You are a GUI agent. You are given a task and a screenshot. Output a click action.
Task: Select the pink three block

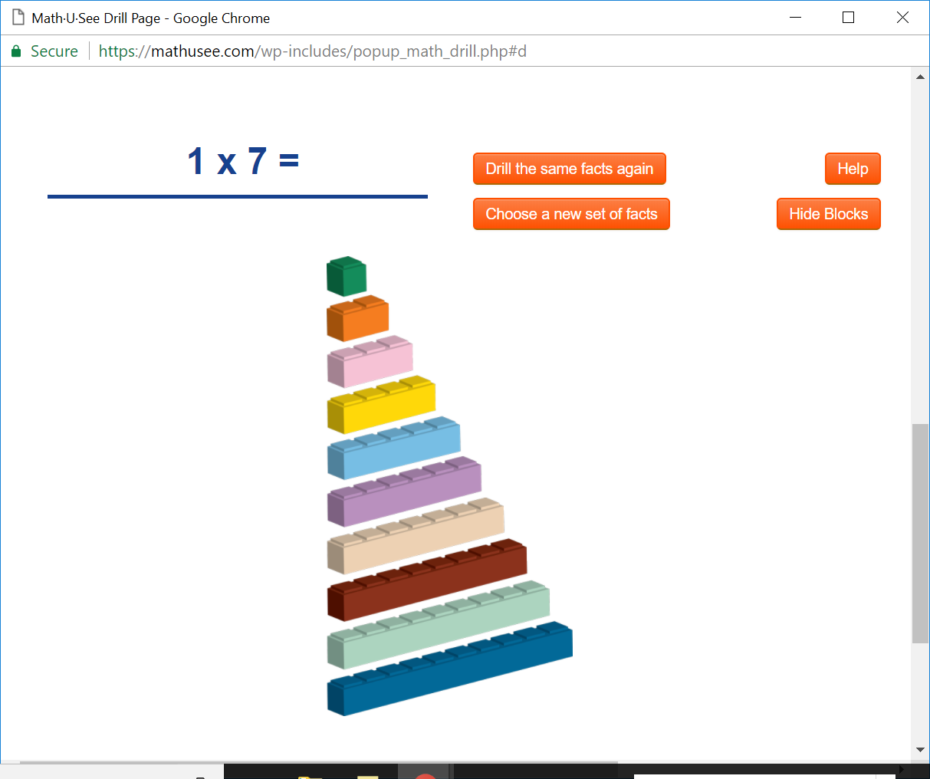370,359
